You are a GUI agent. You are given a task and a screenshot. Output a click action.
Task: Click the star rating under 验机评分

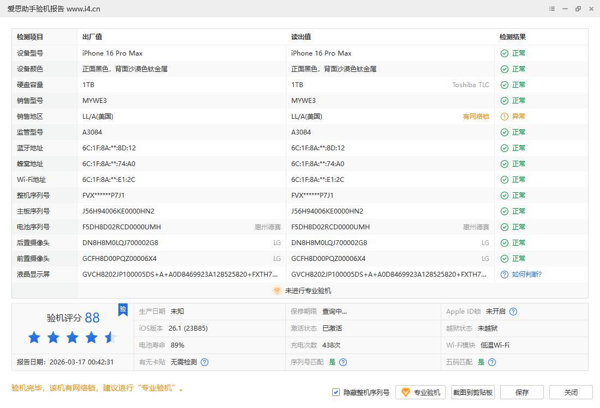(x=73, y=338)
